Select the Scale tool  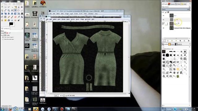click(x=6, y=14)
